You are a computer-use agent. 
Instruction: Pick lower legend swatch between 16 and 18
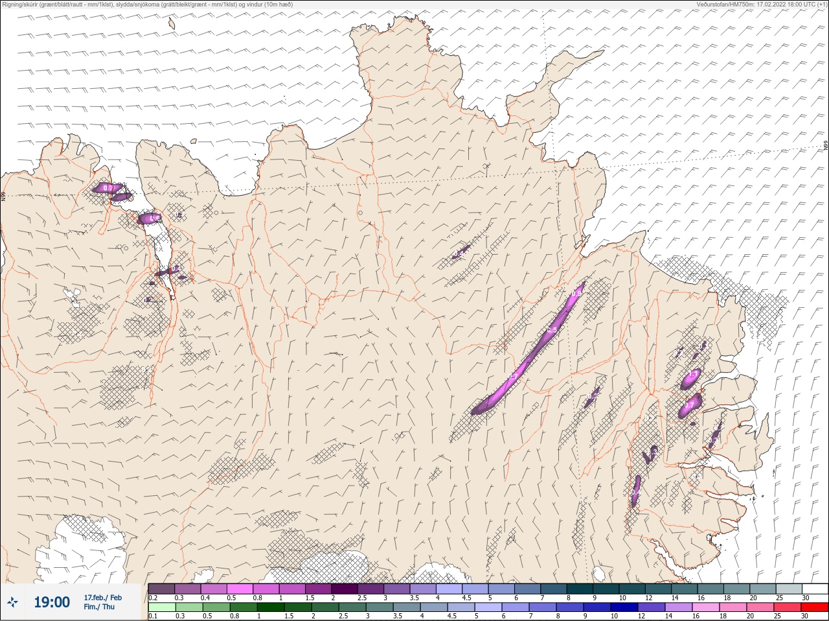point(706,607)
